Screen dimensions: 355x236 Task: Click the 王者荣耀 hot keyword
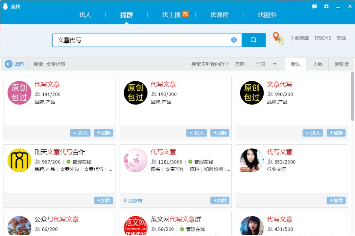pyautogui.click(x=299, y=38)
